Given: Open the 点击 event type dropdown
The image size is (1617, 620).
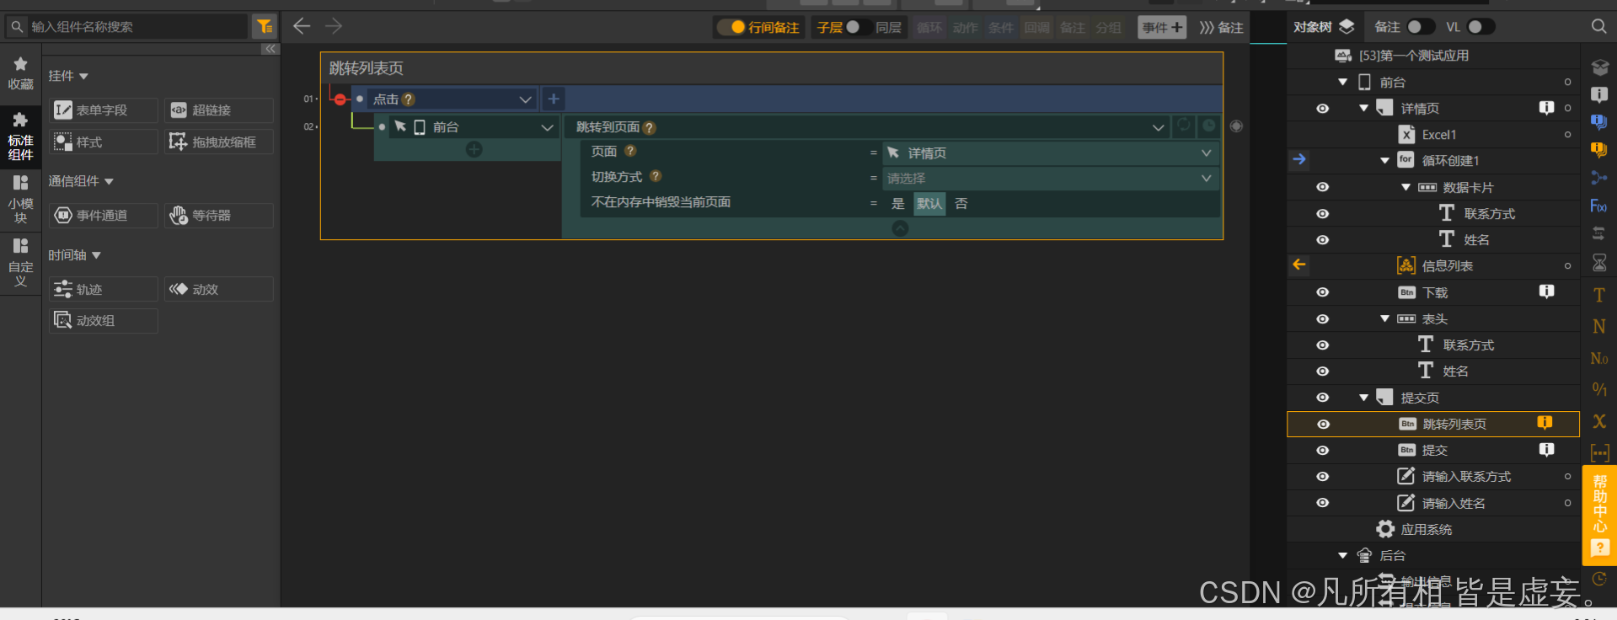Looking at the screenshot, I should pyautogui.click(x=526, y=99).
